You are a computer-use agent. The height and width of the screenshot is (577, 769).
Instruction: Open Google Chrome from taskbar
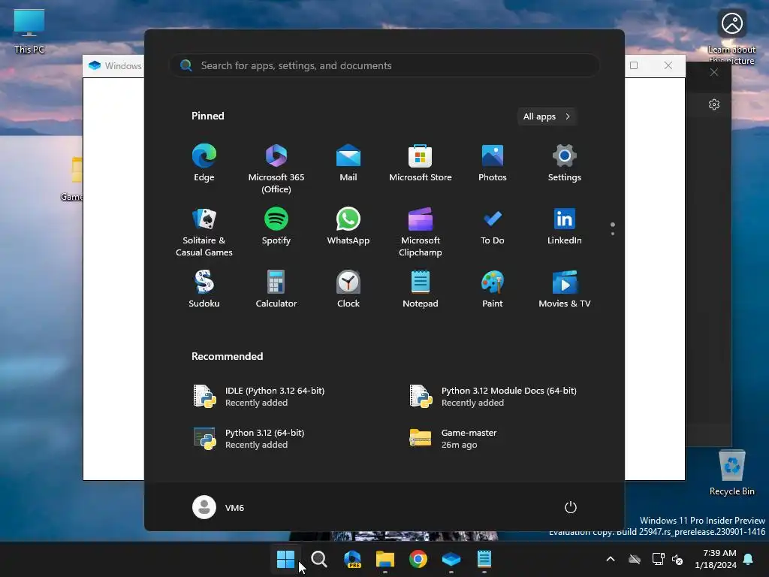click(418, 559)
